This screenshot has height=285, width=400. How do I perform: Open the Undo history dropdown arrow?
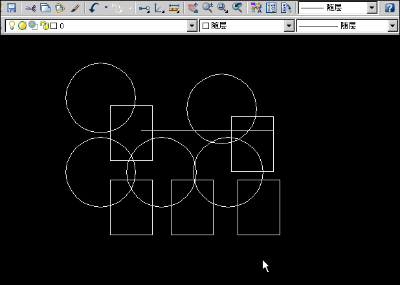[x=106, y=8]
